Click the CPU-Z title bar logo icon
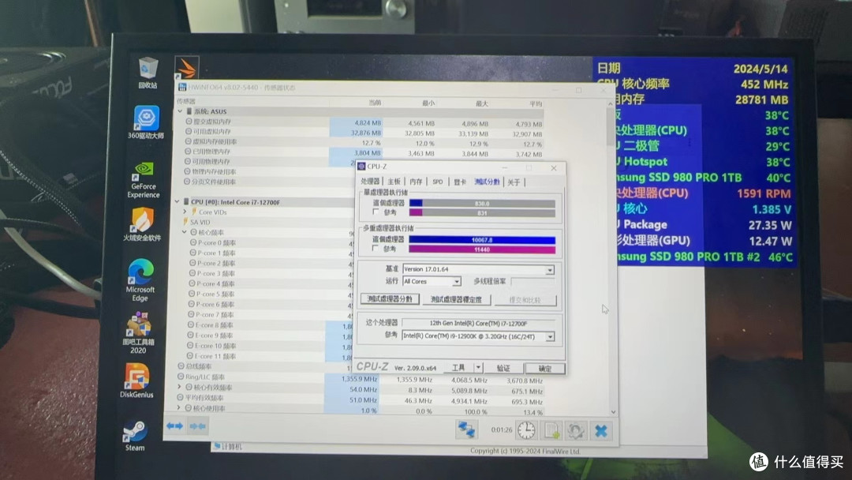The height and width of the screenshot is (480, 852). click(x=362, y=167)
